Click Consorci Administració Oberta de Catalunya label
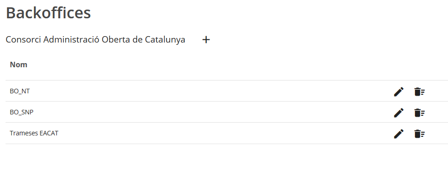Image resolution: width=448 pixels, height=172 pixels. pyautogui.click(x=95, y=40)
